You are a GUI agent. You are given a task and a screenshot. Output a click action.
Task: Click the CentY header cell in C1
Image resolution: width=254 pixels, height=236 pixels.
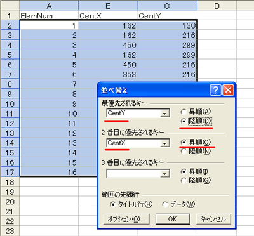(168, 15)
